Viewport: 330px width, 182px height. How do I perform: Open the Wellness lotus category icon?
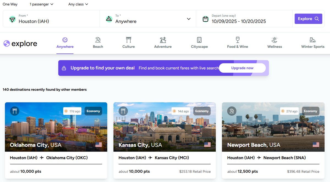click(274, 40)
